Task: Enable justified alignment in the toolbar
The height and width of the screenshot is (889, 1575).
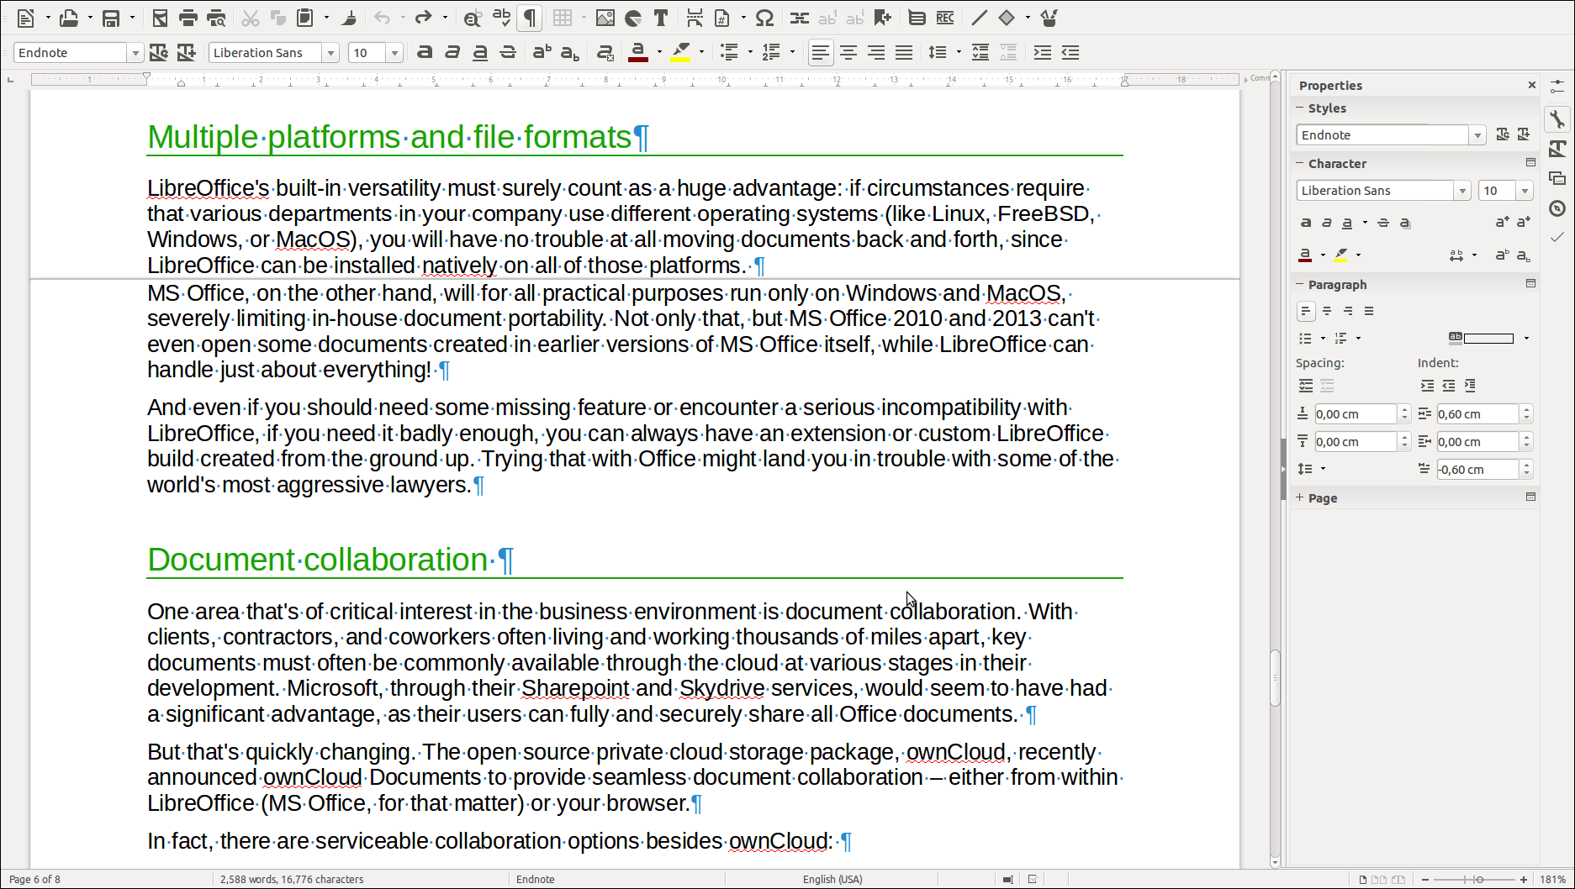Action: coord(904,52)
